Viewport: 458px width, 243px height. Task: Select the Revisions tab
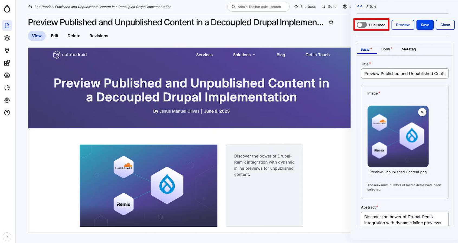[99, 36]
